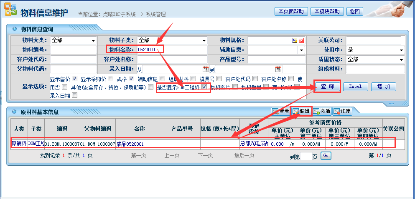Uncheck the 显示售价 checkbox
The height and width of the screenshot is (199, 415).
(74, 79)
